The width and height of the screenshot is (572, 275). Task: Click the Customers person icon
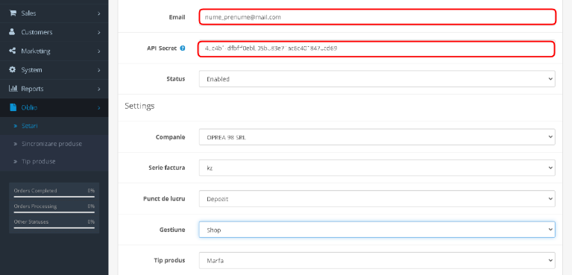point(13,32)
